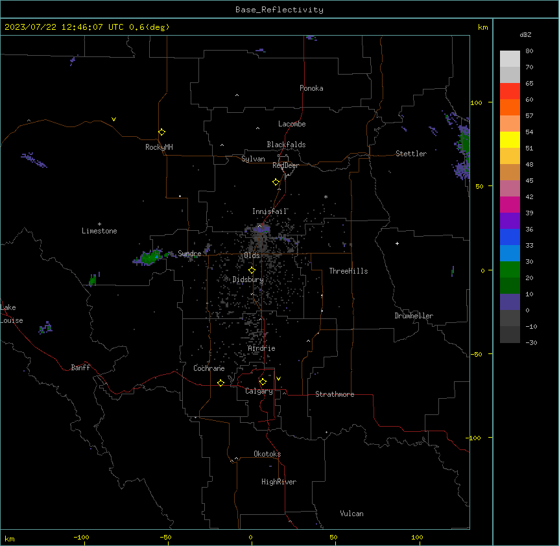Click the Lacombe city label
This screenshot has height=546, width=559.
[292, 124]
